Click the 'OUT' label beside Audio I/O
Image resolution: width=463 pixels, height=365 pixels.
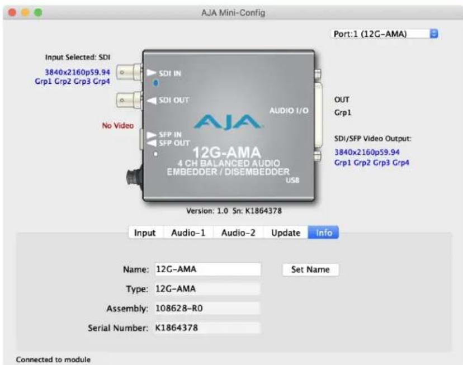pyautogui.click(x=342, y=99)
